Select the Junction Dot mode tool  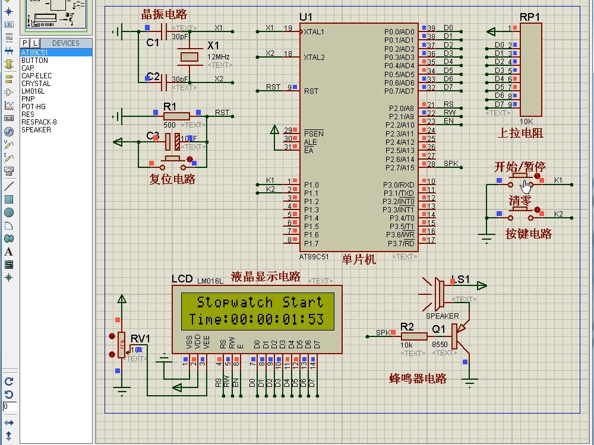tap(8, 11)
